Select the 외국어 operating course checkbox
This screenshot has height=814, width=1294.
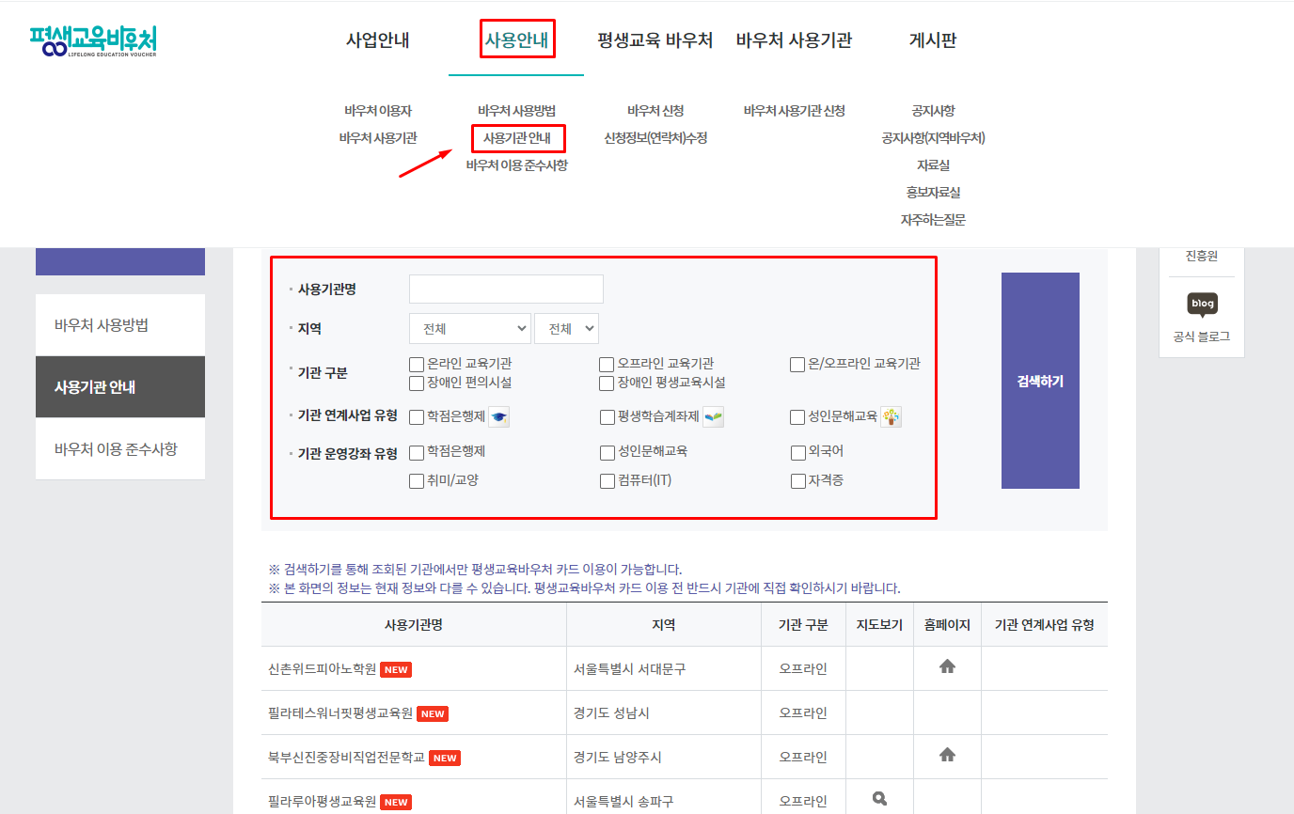pyautogui.click(x=797, y=452)
